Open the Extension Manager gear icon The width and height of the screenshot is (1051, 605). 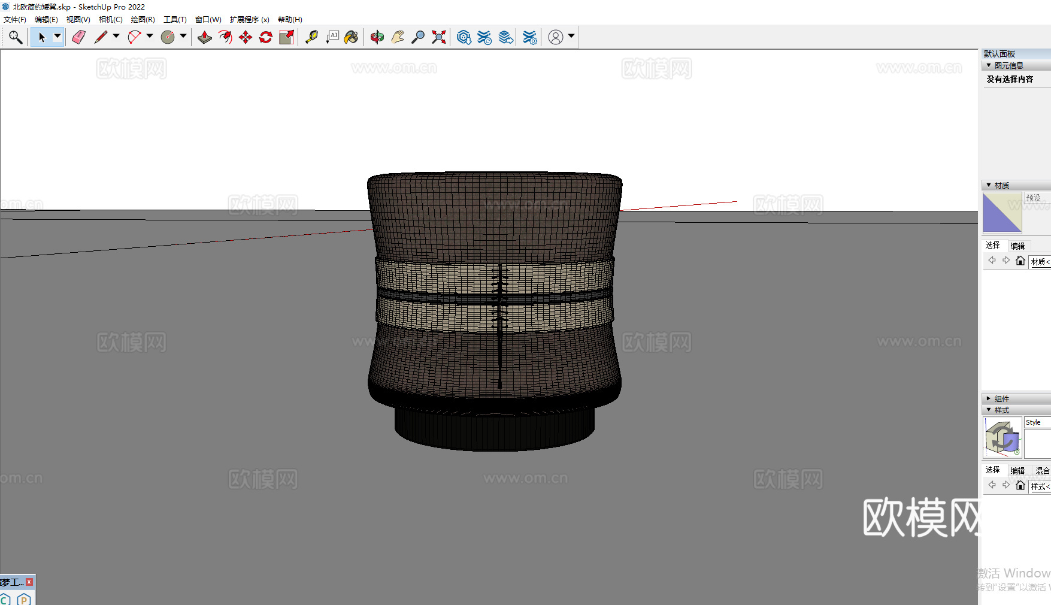530,37
